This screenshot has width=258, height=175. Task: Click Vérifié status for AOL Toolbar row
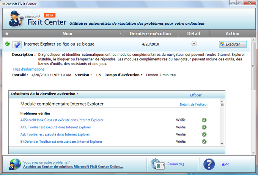(181, 127)
